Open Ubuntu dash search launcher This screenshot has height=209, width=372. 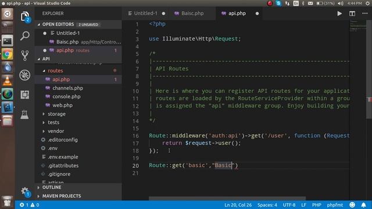(x=8, y=14)
